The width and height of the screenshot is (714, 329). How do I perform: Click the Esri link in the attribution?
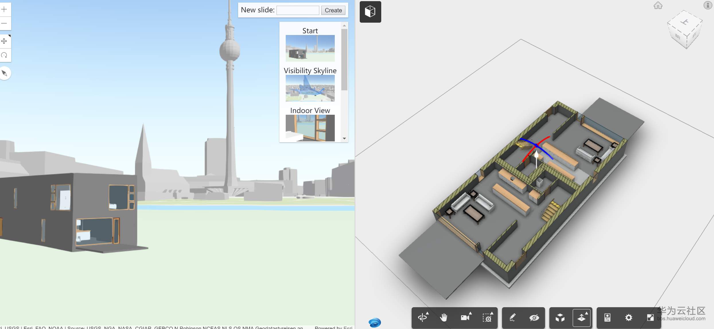click(x=348, y=327)
